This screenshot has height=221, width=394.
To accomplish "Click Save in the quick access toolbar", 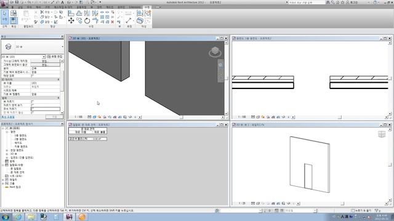I will coord(17,2).
